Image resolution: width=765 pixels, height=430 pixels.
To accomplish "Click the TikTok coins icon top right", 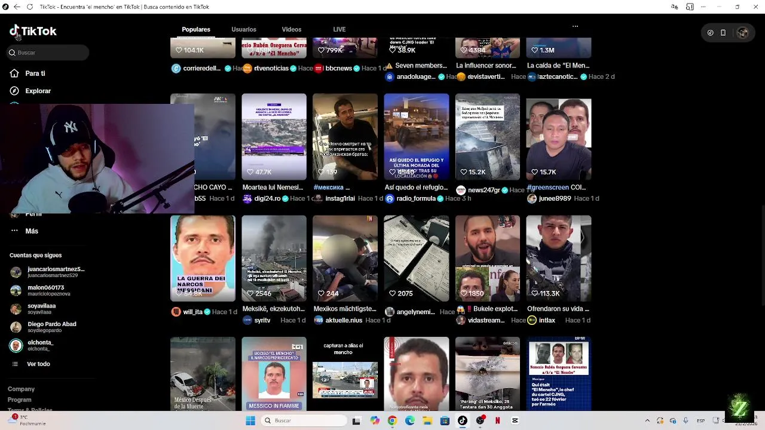I will tap(710, 33).
